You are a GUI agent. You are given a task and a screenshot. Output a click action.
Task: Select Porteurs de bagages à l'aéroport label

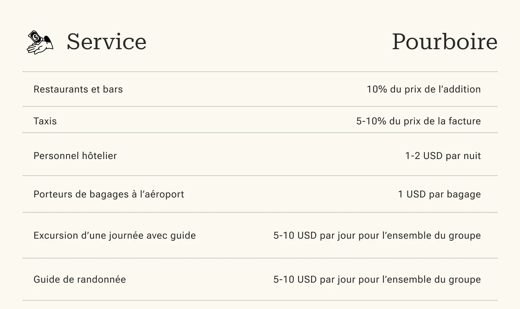click(x=109, y=194)
